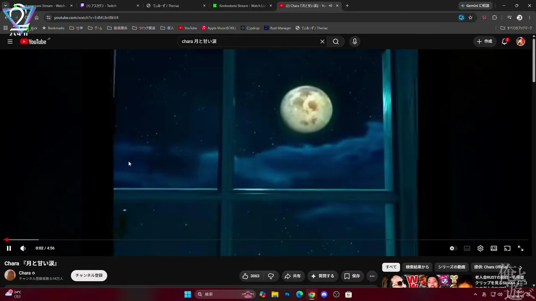Screen dimensions: 536x301
Task: Dislike the video
Action: (271, 276)
